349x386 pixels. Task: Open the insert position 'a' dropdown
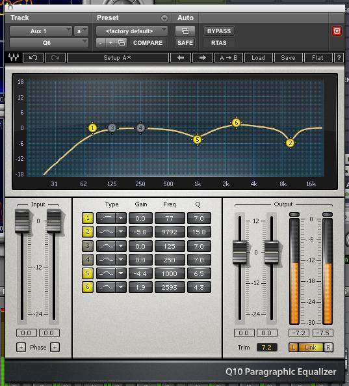(x=81, y=31)
